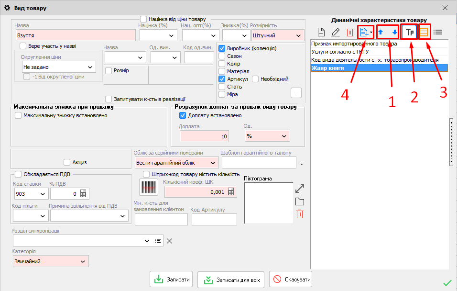This screenshot has width=457, height=291.
Task: Move characteristic up with blue arrow
Action: (381, 33)
